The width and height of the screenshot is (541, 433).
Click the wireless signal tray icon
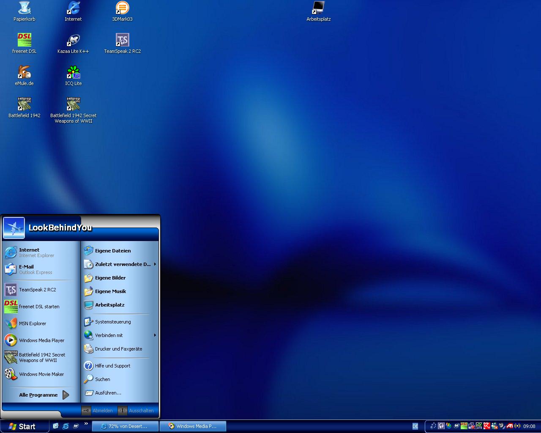click(517, 426)
